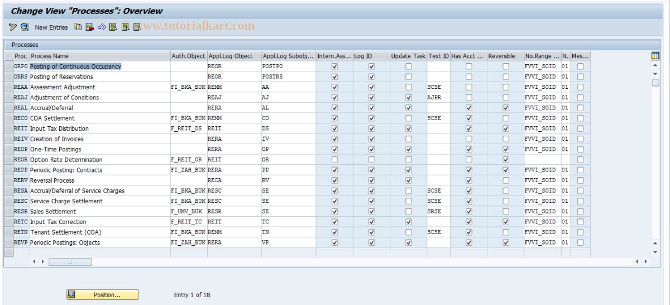Image resolution: width=670 pixels, height=305 pixels.
Task: Click Reversal Process name cell
Action: (x=100, y=180)
